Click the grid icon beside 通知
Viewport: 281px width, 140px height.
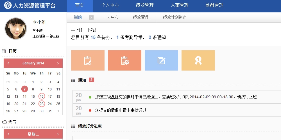pyautogui.click(x=73, y=80)
